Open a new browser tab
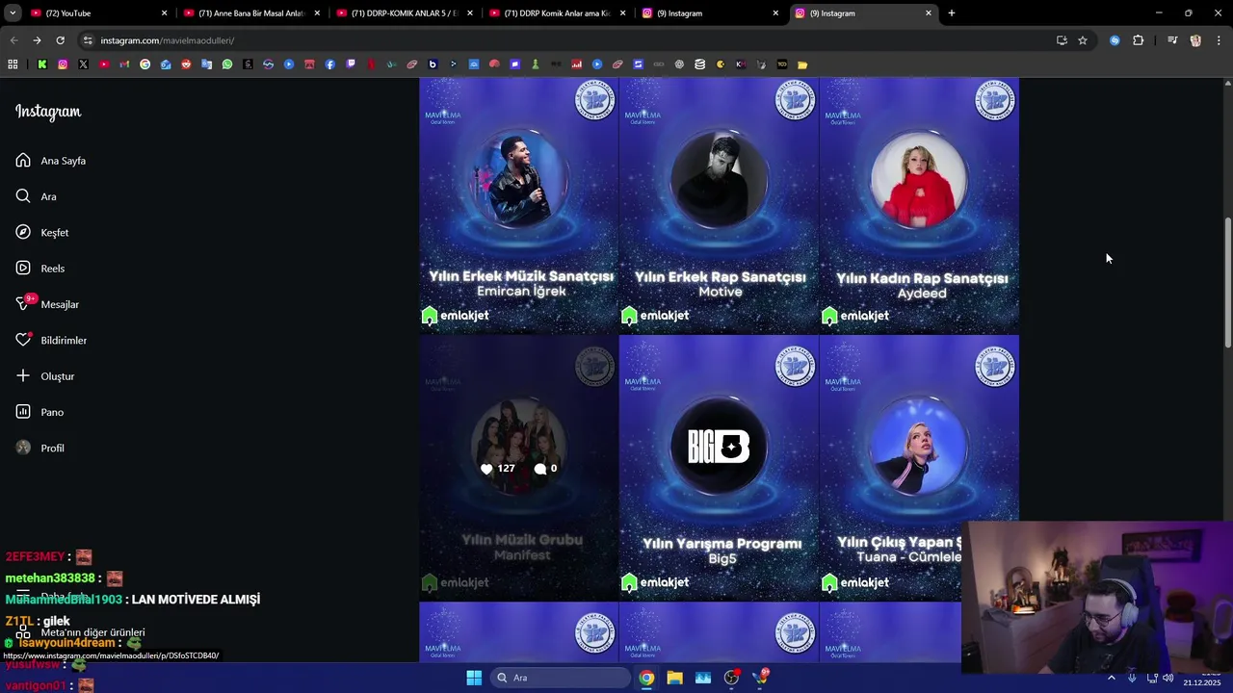Image resolution: width=1233 pixels, height=693 pixels. pyautogui.click(x=952, y=13)
